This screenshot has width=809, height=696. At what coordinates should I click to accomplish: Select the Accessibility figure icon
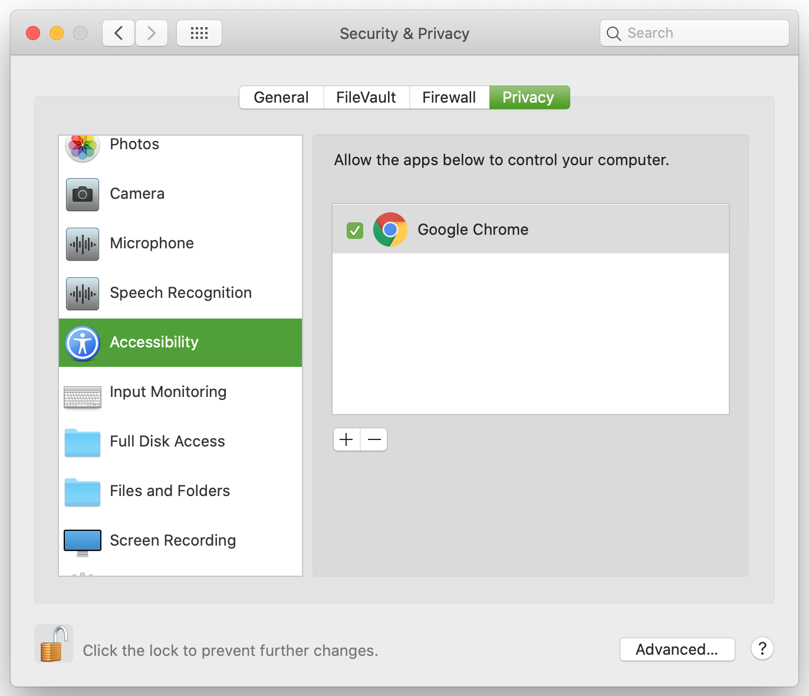point(83,343)
